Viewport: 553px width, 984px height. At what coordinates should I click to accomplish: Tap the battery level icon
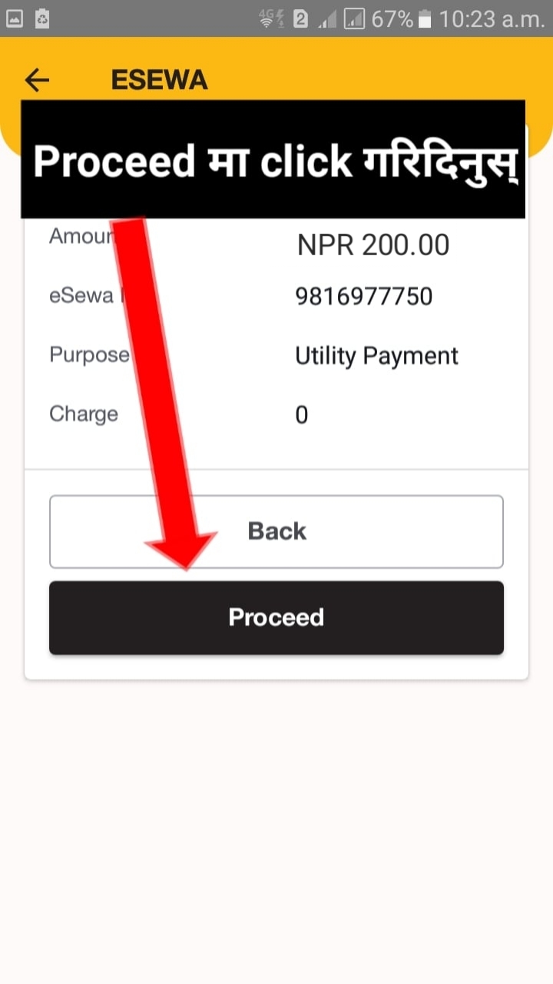[x=426, y=18]
